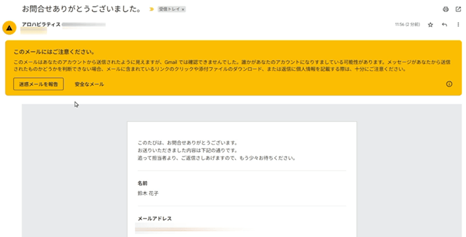Click the yellow importance marker beside subject
The image size is (466, 237).
[152, 9]
